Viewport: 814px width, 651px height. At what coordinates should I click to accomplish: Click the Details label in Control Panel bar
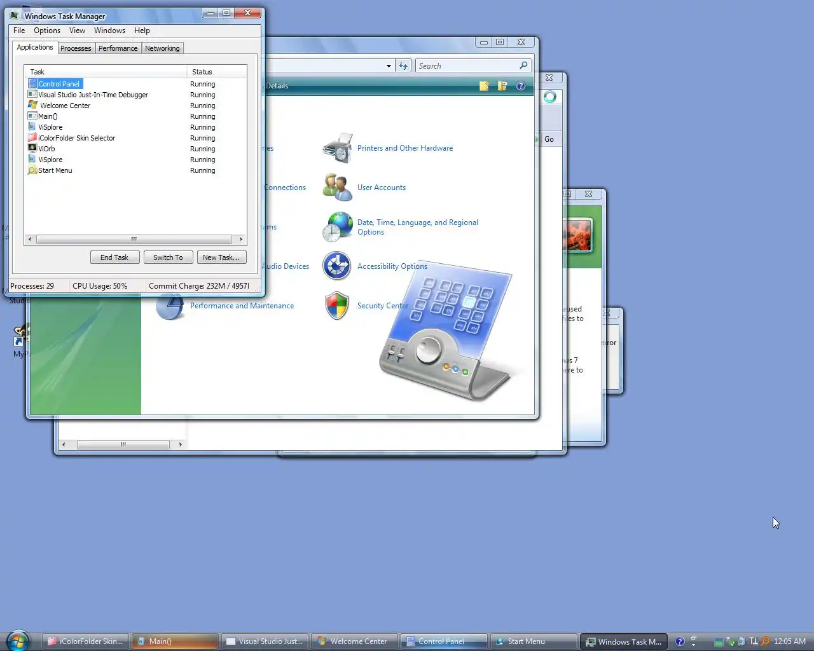[x=277, y=86]
